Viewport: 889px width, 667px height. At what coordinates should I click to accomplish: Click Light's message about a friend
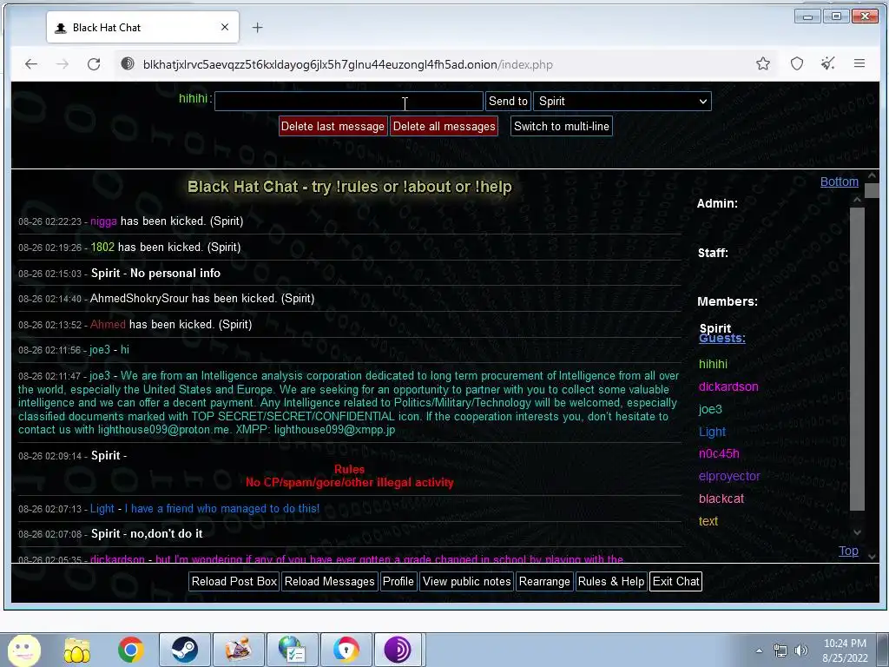pos(205,509)
